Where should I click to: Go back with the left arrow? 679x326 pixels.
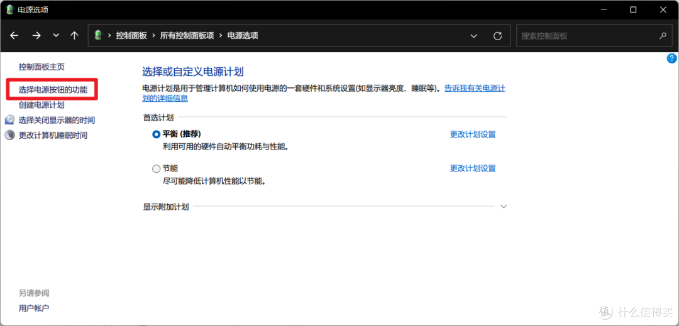point(14,36)
